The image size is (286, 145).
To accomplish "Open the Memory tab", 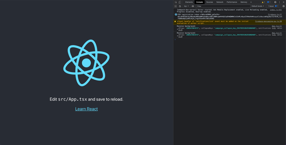I will click(244, 2).
